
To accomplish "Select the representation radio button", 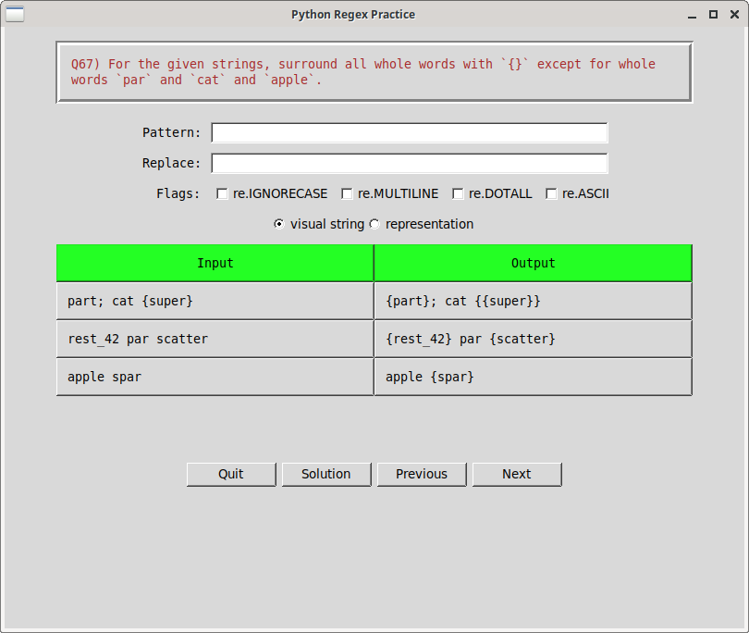I will (x=374, y=224).
